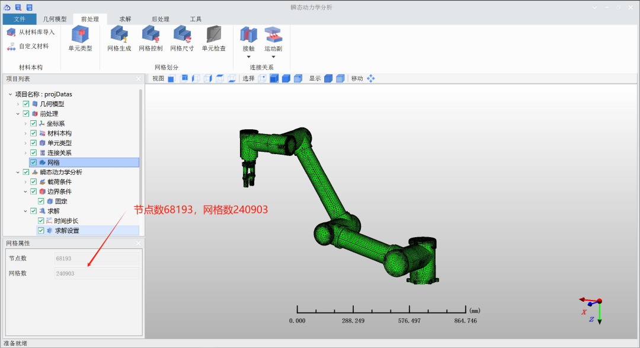This screenshot has width=640, height=348.
Task: Open the 接触 dropdown arrow
Action: [248, 57]
